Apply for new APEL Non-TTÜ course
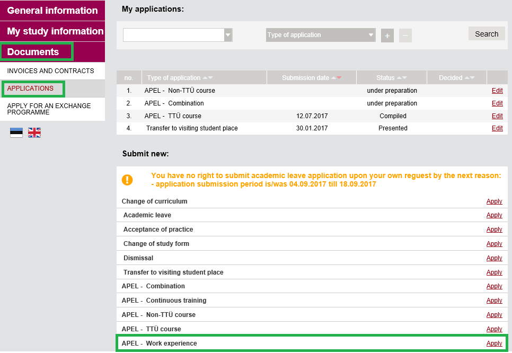 (494, 315)
